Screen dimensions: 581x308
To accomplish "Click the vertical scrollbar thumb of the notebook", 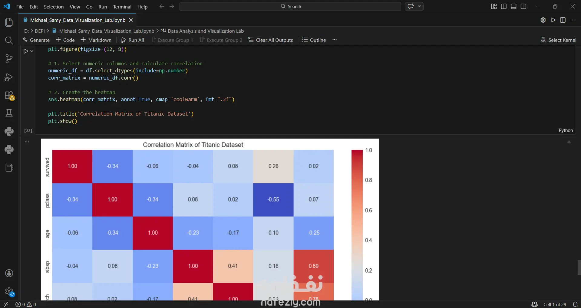I will pyautogui.click(x=579, y=267).
